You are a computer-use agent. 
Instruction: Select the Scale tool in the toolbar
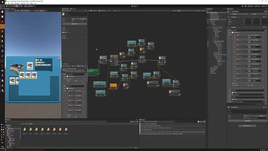pyautogui.click(x=14, y=6)
